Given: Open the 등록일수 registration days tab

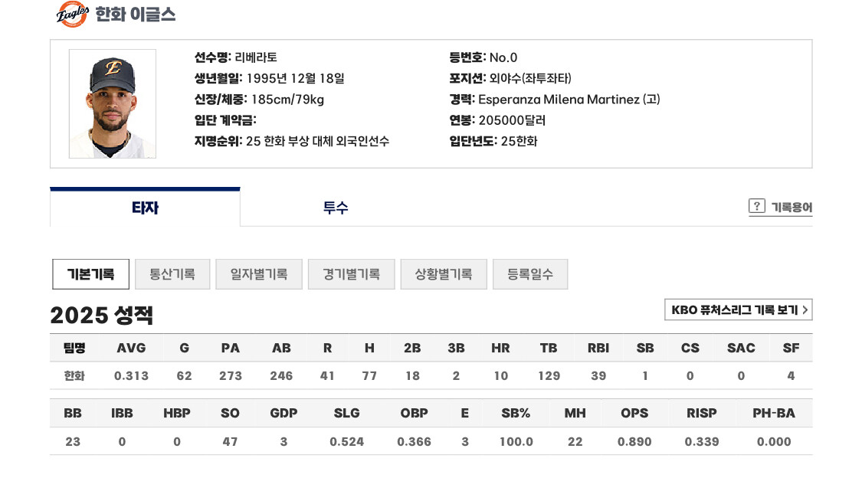Looking at the screenshot, I should coord(530,274).
